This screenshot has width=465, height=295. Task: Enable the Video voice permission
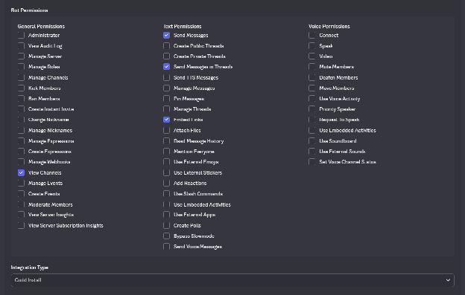coord(311,56)
